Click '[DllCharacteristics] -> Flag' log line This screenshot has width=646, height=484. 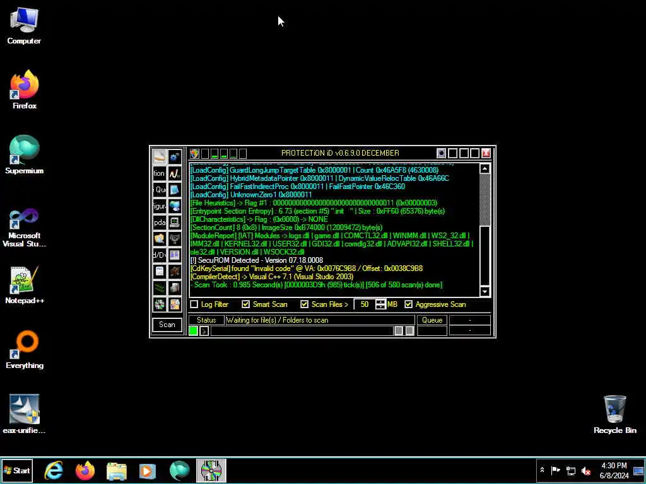click(259, 219)
